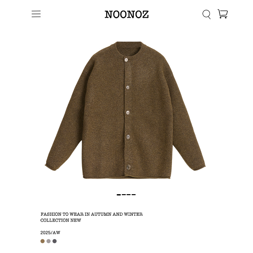Choose the light gray color swatch
Viewport: 253px width, 253px height.
point(49,241)
